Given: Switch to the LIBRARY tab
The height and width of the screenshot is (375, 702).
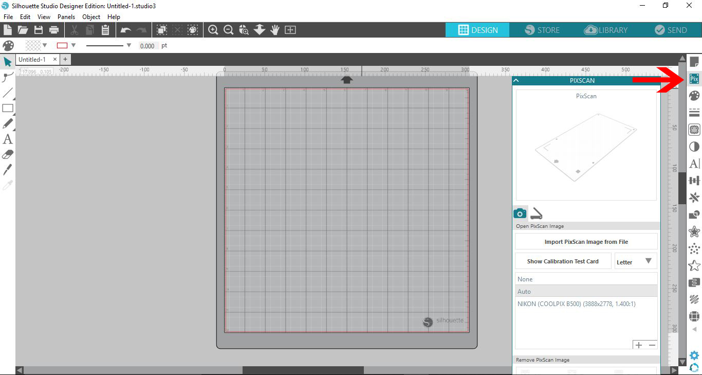Looking at the screenshot, I should [x=606, y=30].
